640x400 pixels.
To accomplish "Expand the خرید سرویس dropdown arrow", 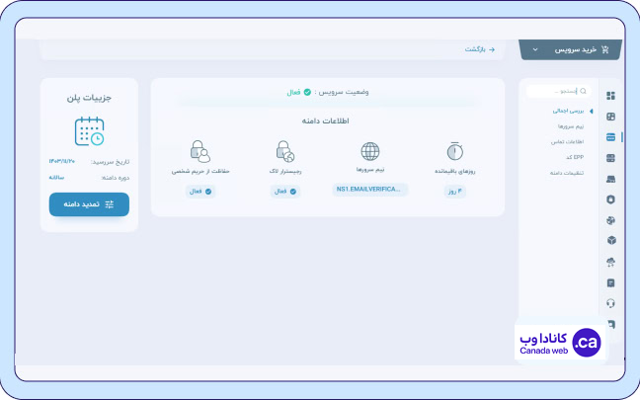I will (535, 49).
